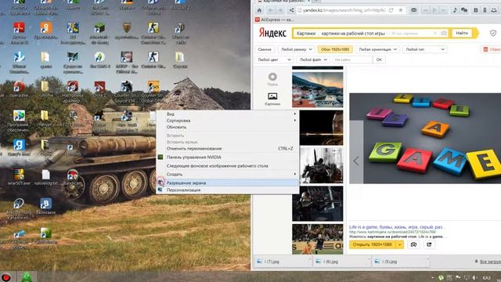501x282 pixels.
Task: Open the 'Life is a game' title link
Action: click(396, 227)
